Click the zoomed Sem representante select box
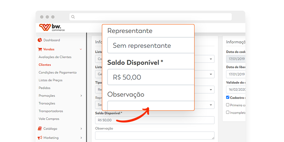The height and width of the screenshot is (142, 284). tap(151, 45)
